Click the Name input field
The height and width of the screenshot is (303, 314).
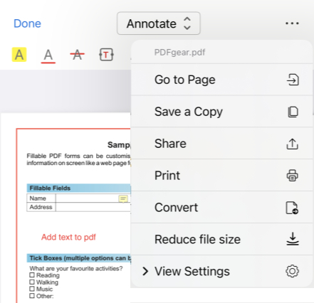coord(93,198)
